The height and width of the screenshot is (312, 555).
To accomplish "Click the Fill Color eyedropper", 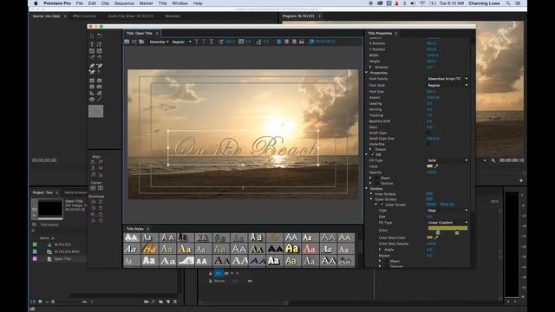I will [436, 166].
